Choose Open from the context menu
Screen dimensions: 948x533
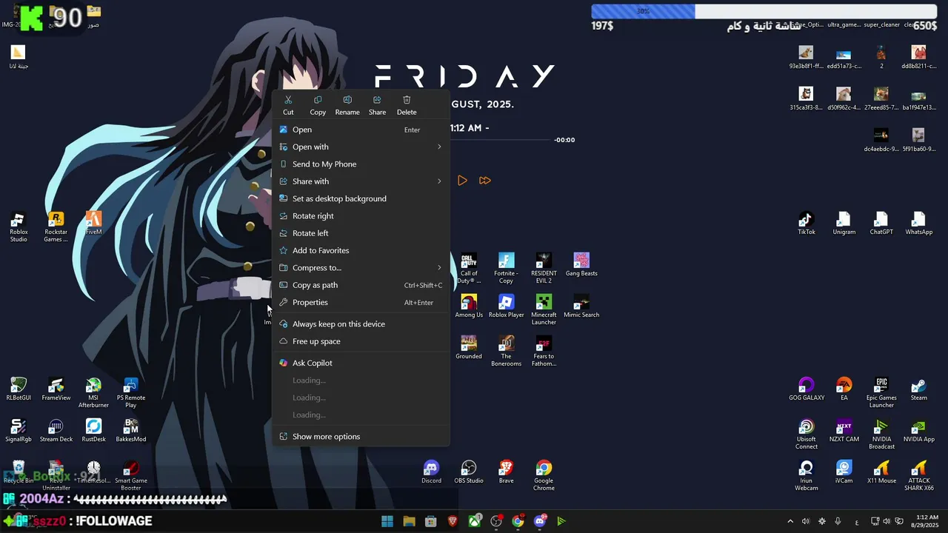(x=361, y=130)
